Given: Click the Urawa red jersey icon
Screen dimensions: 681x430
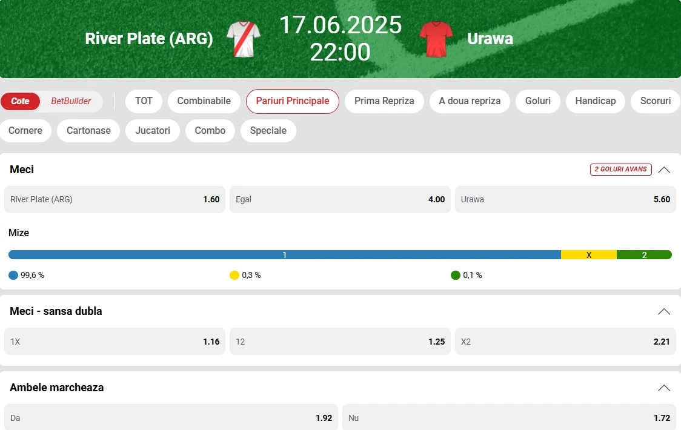Looking at the screenshot, I should (x=436, y=39).
